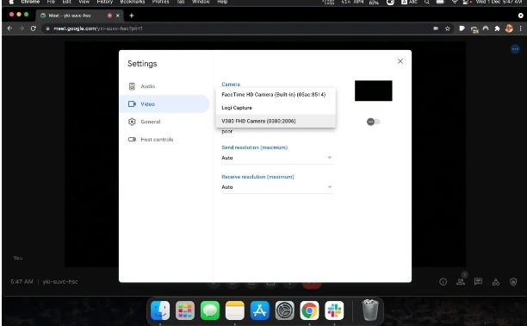Open Notes from the Dock
527x326 pixels.
click(234, 310)
